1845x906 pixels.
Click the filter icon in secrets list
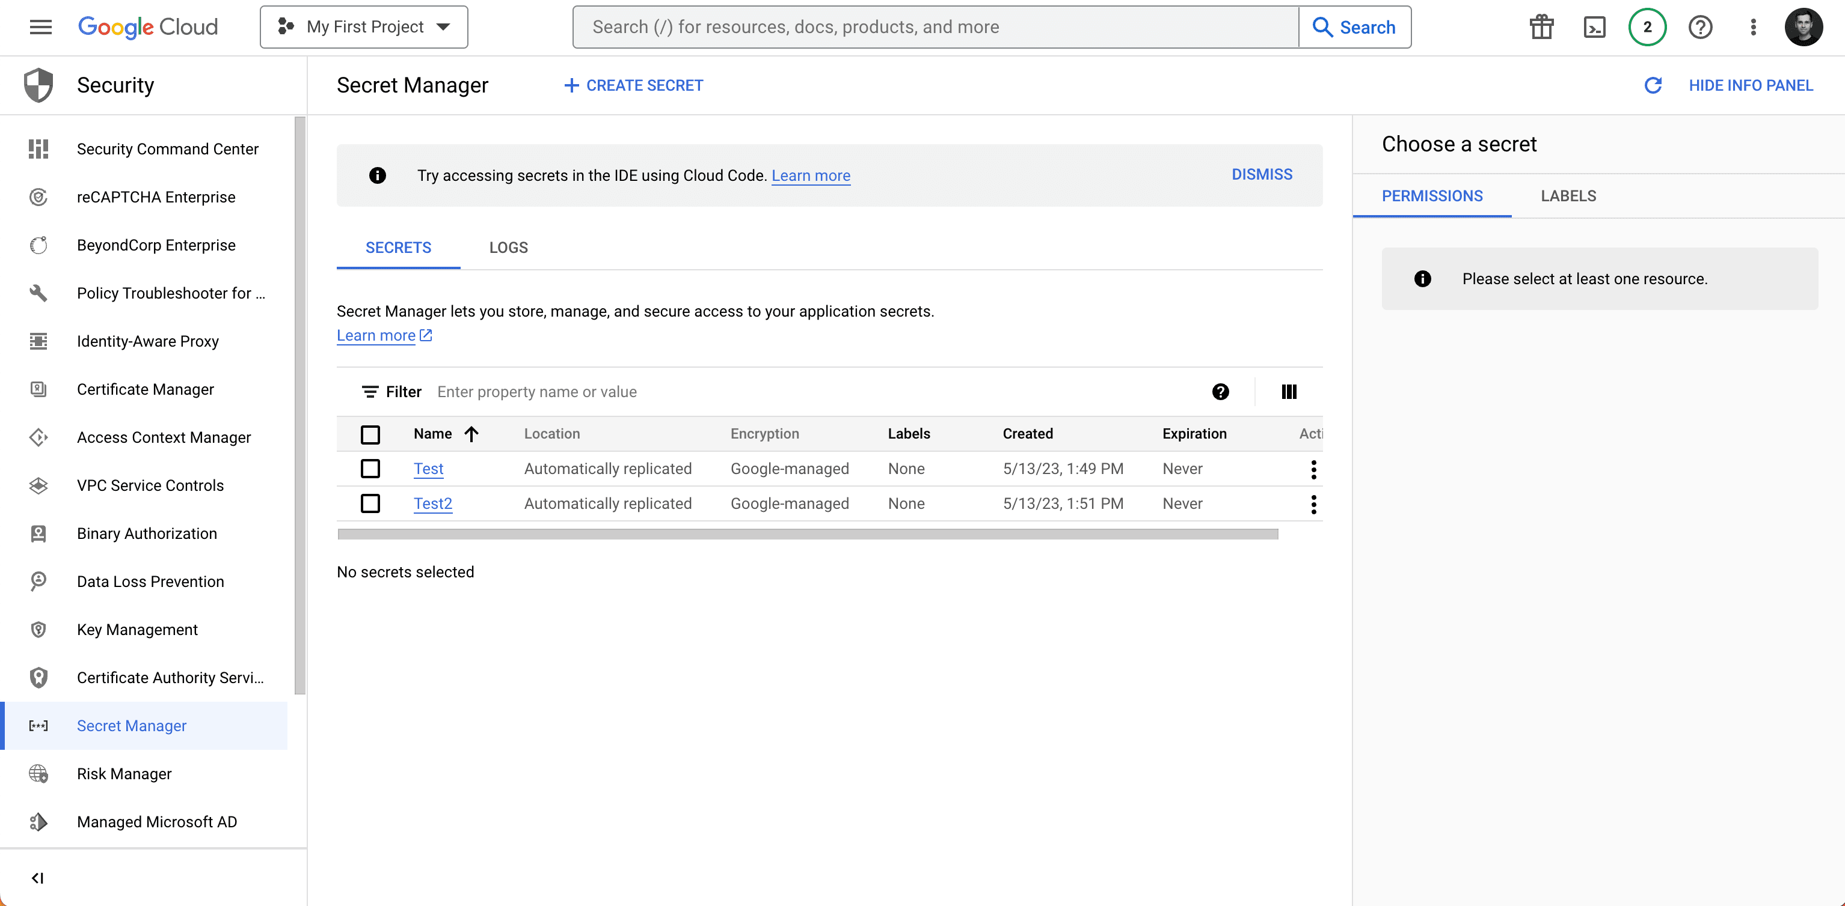tap(369, 391)
